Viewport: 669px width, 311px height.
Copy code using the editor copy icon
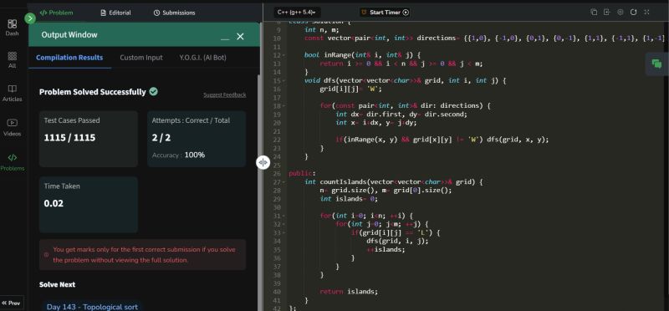[x=594, y=13]
